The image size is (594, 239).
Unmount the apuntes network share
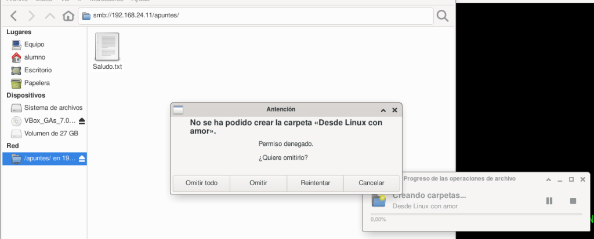click(82, 159)
